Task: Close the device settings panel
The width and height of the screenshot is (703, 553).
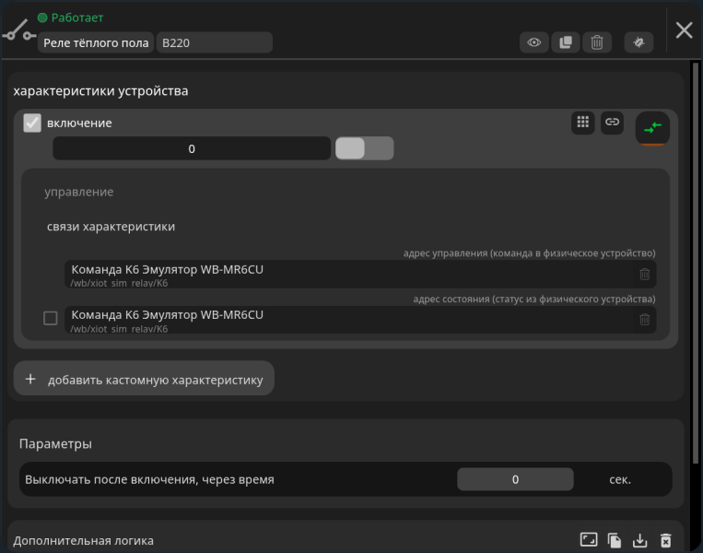Action: [685, 30]
